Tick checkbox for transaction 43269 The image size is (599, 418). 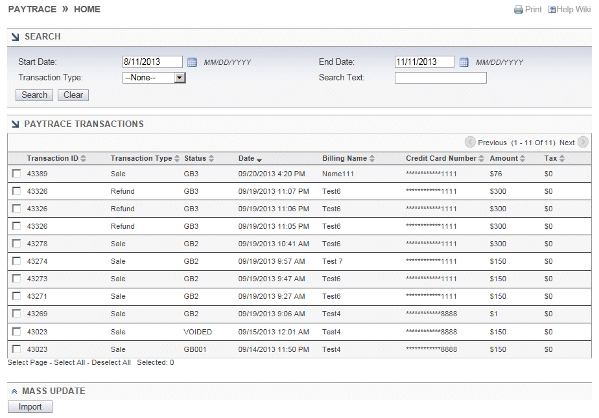(x=16, y=314)
